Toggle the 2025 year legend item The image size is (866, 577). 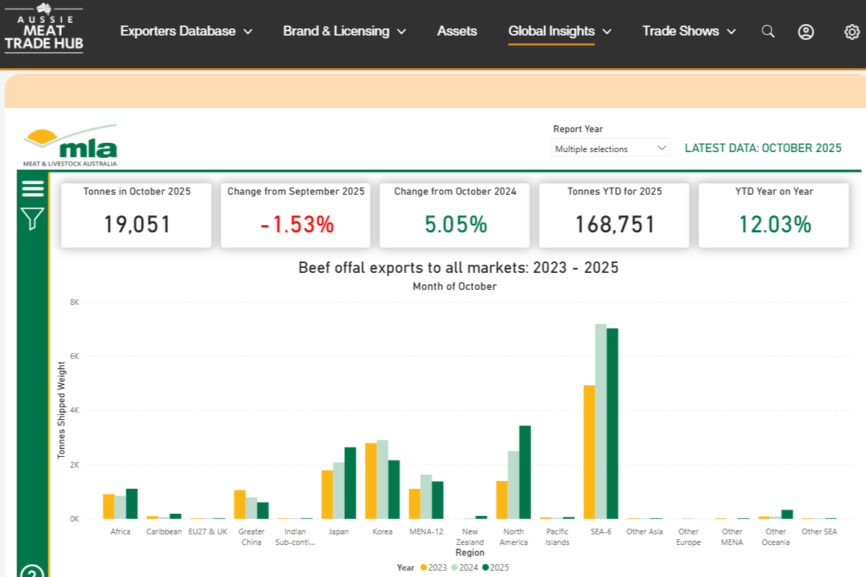(x=496, y=568)
